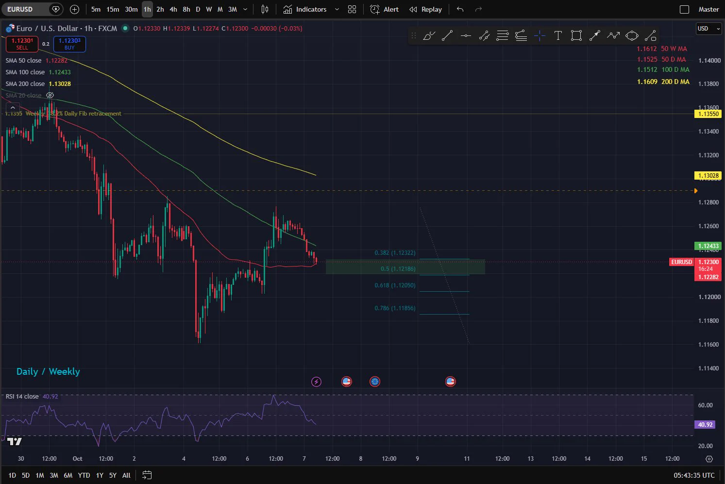
Task: Start bar Replay mode
Action: [x=425, y=9]
